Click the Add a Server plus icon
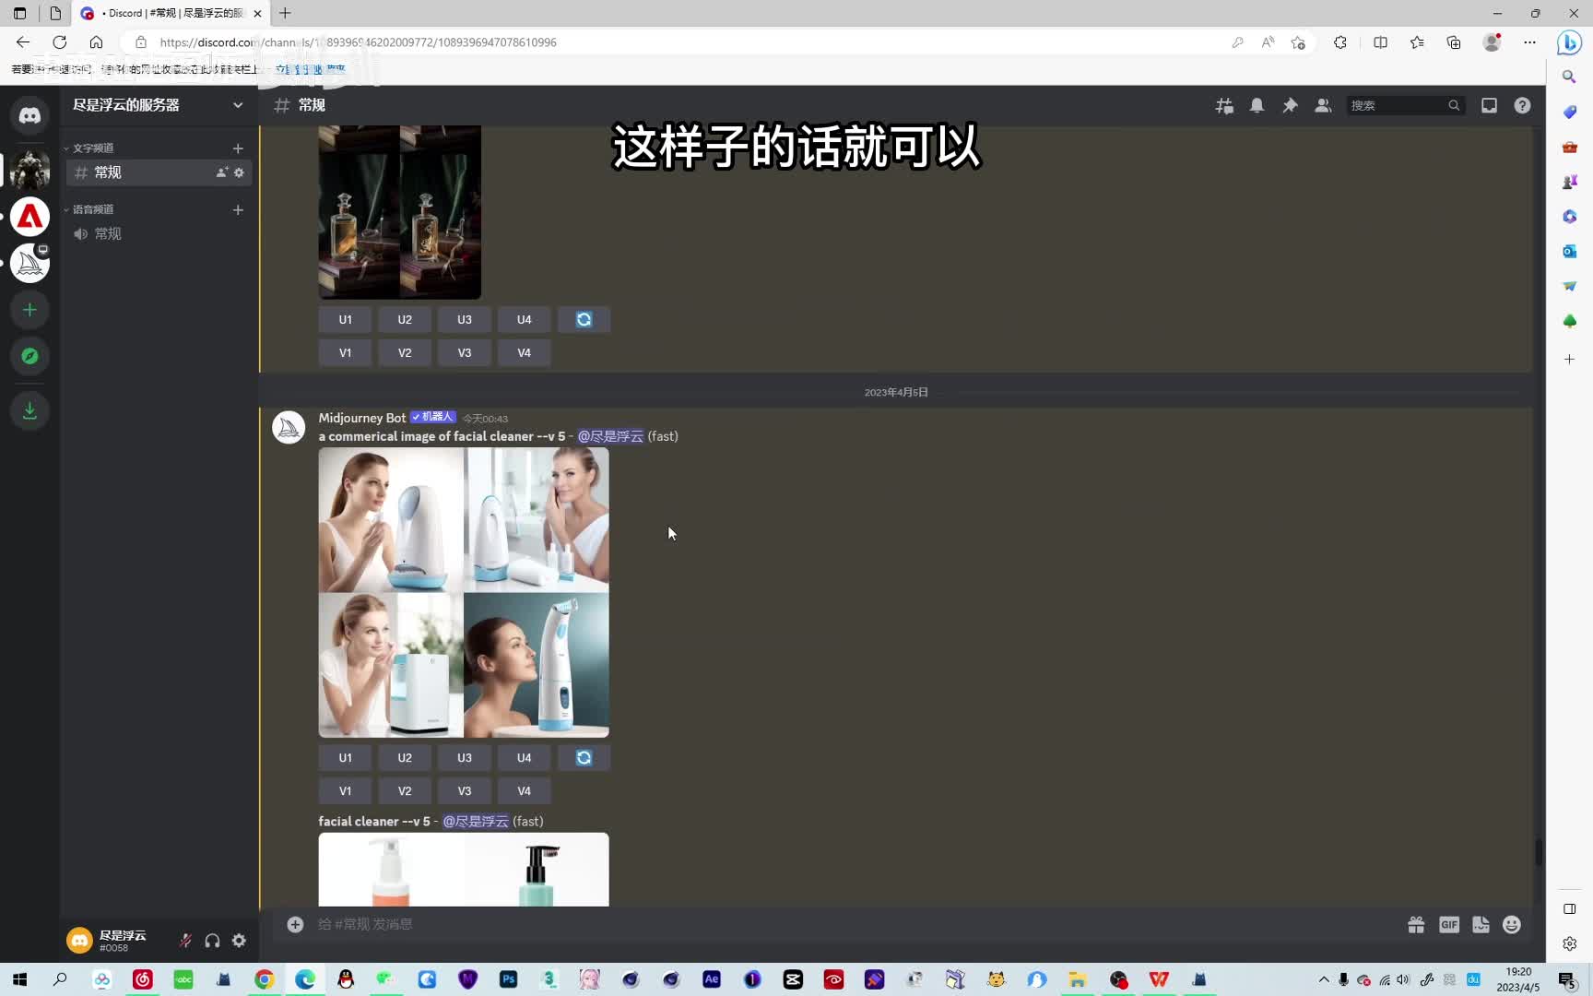Screen dimensions: 1593x996 tap(29, 310)
